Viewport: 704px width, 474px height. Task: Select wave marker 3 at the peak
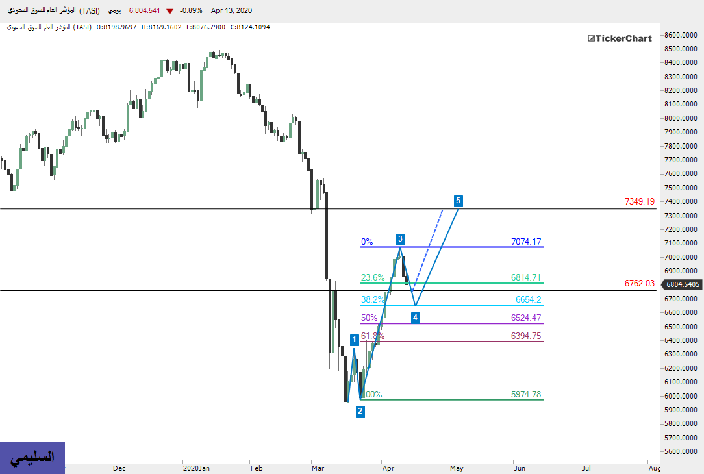click(x=401, y=239)
